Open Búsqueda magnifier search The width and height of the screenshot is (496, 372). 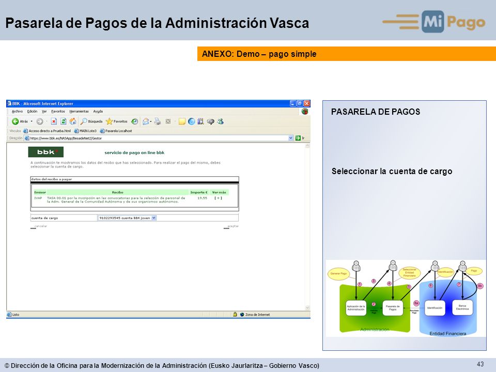[x=91, y=121]
